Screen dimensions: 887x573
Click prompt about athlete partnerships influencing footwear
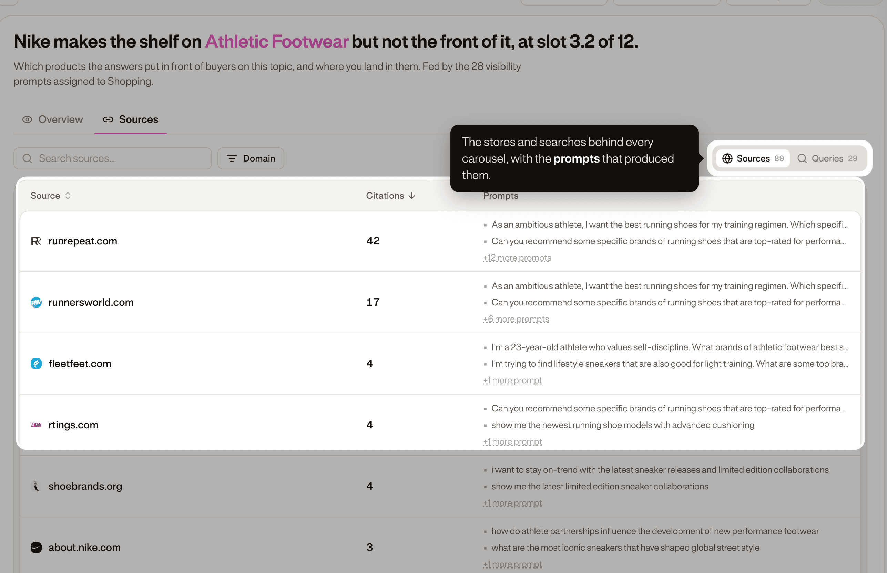655,531
